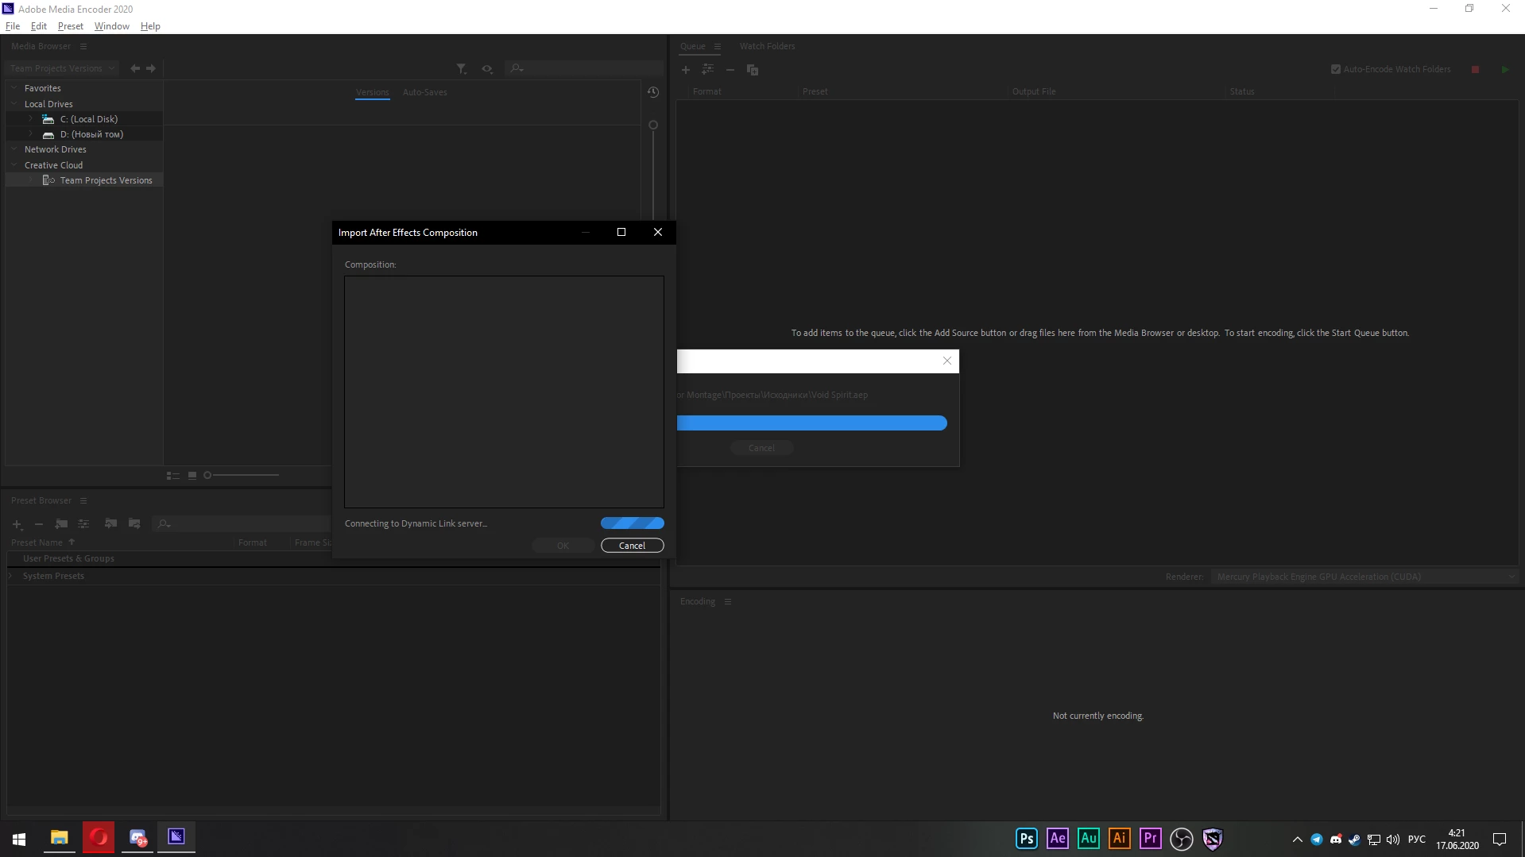The width and height of the screenshot is (1525, 857).
Task: Cancel the Import After Effects Composition dialog
Action: (633, 546)
